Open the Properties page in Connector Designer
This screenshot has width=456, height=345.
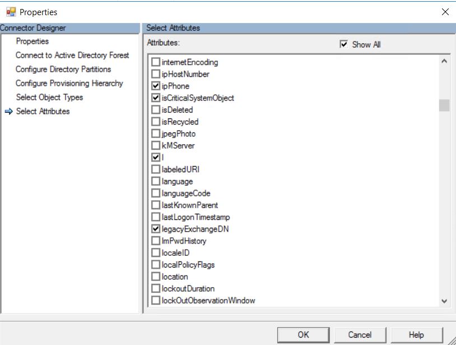point(32,42)
